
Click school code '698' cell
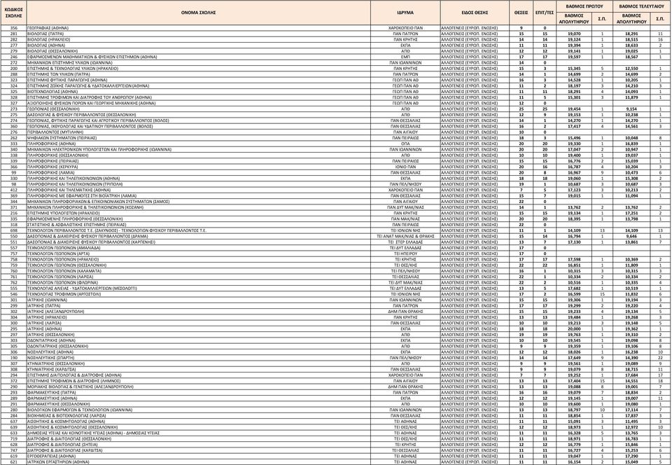point(13,230)
